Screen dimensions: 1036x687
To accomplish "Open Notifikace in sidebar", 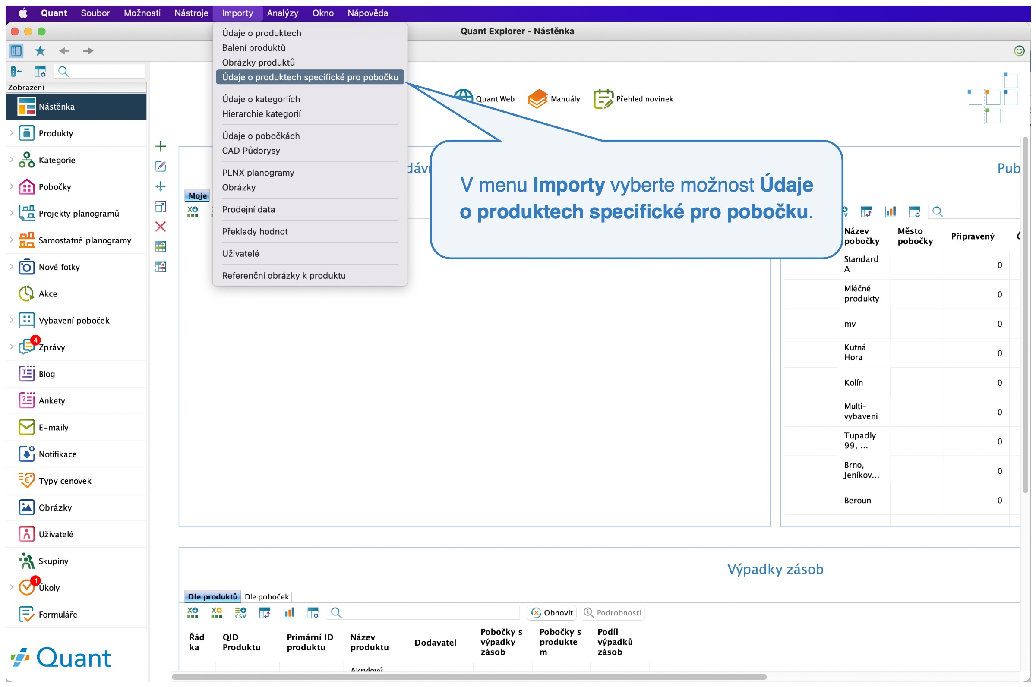I will (x=76, y=454).
